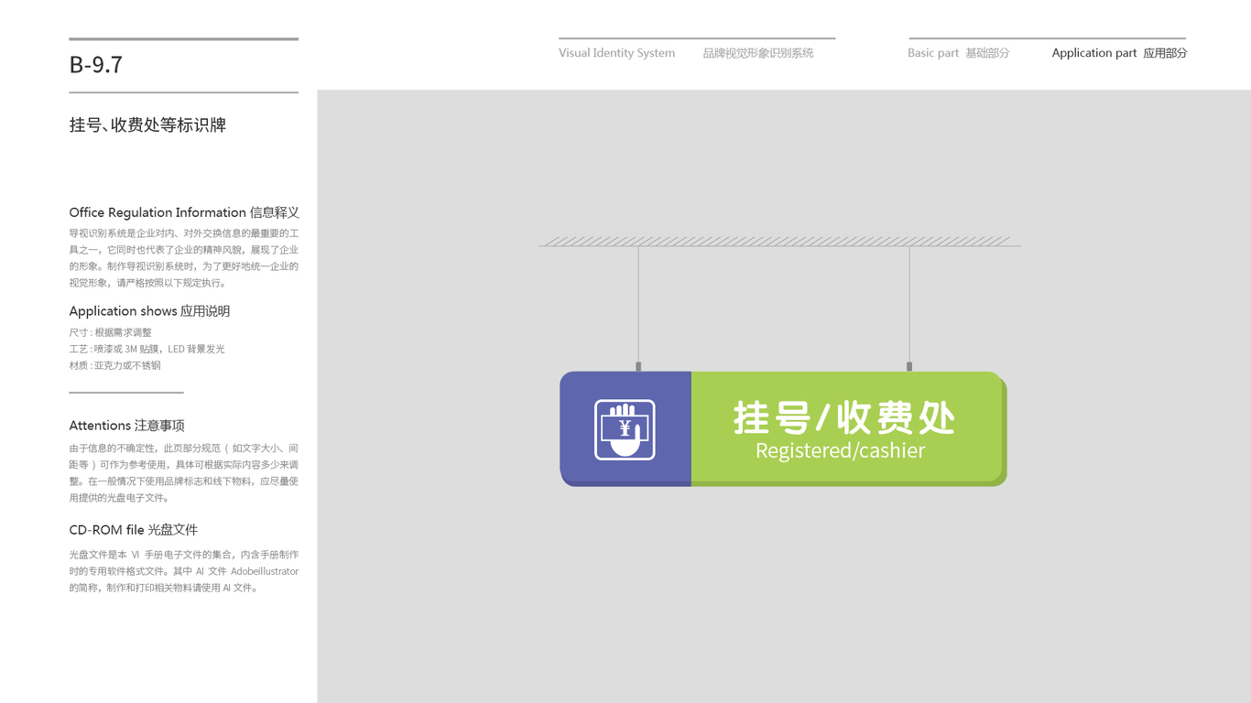Click the paragraph starting '由于信息的不确定性'

(184, 473)
